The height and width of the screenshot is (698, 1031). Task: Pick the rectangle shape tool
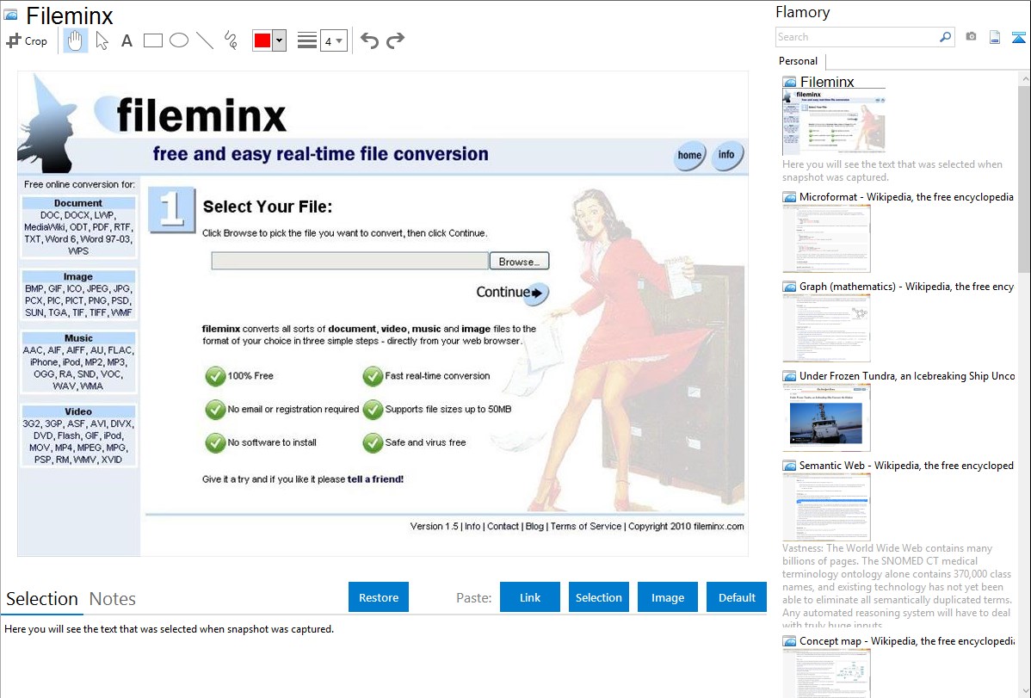pyautogui.click(x=152, y=40)
